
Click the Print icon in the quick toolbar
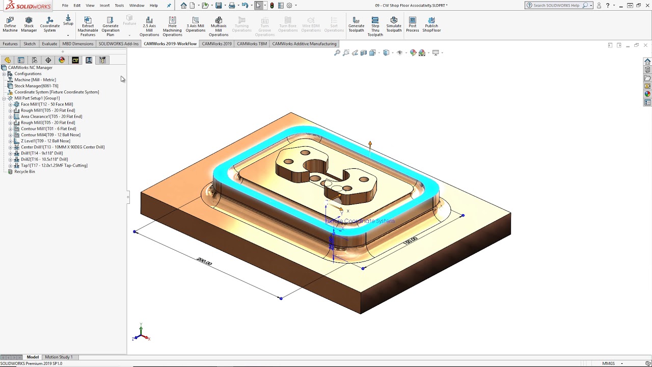pos(232,6)
